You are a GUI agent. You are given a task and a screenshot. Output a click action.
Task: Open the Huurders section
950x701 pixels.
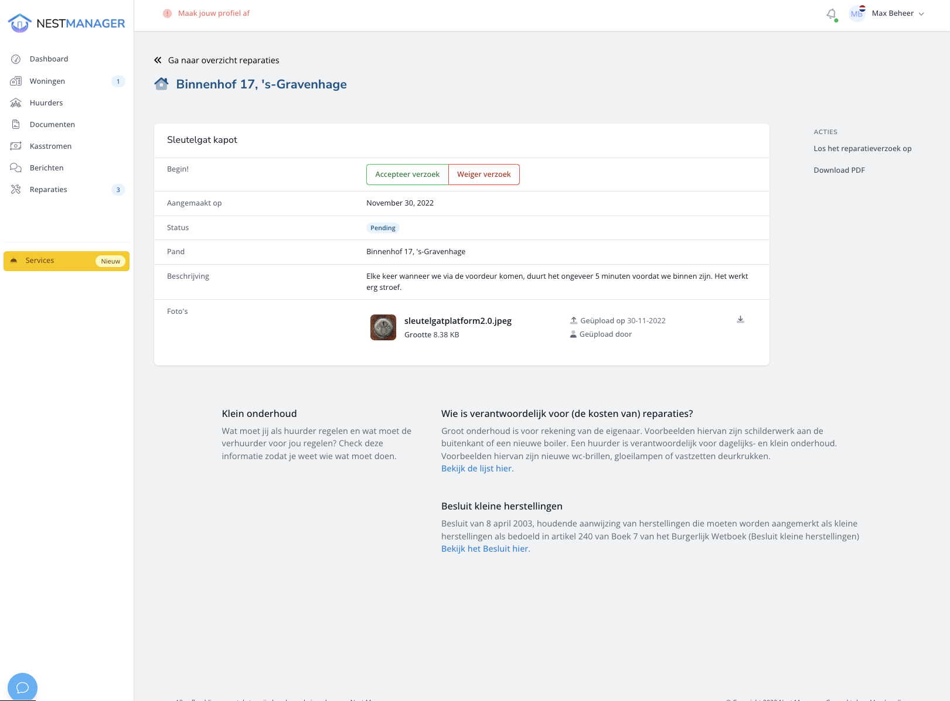(46, 103)
